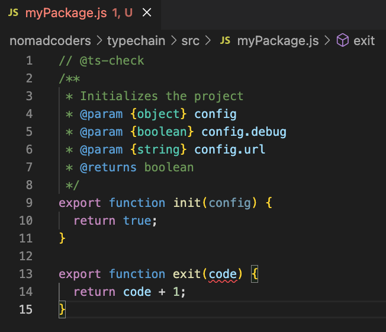
Task: Open the exit symbol breadcrumb
Action: pyautogui.click(x=364, y=41)
